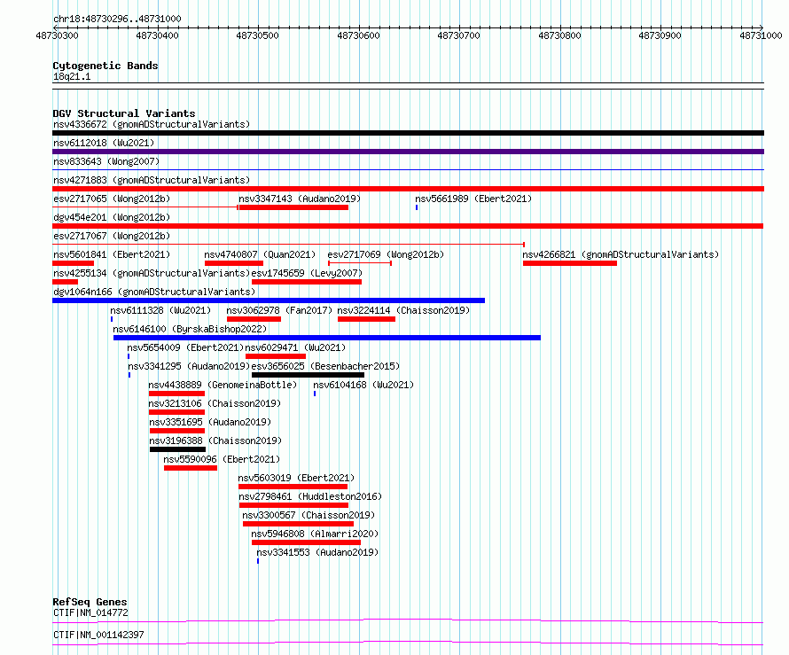Click nsv3347143 (Audano2019) label

[300, 199]
